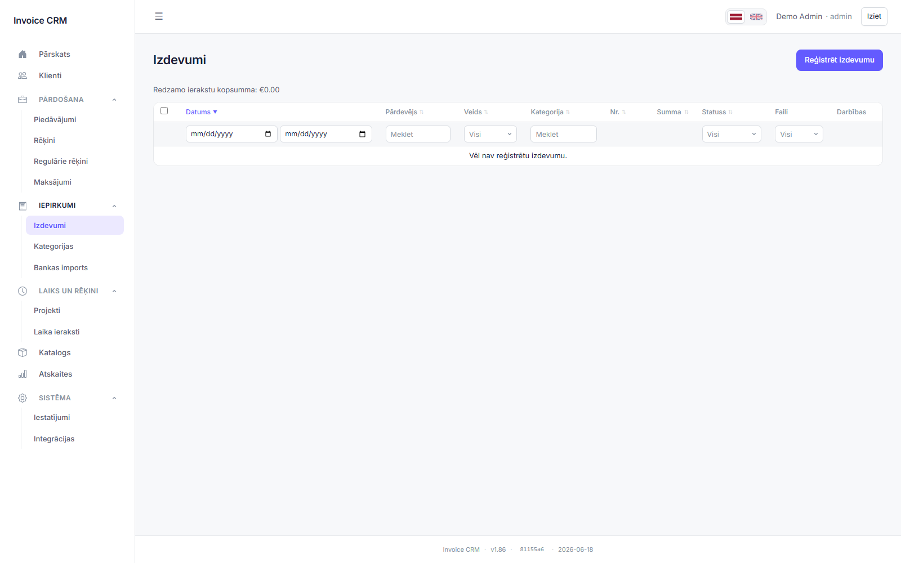This screenshot has width=901, height=563.
Task: Select Izdevumi in sidebar
Action: coord(75,225)
